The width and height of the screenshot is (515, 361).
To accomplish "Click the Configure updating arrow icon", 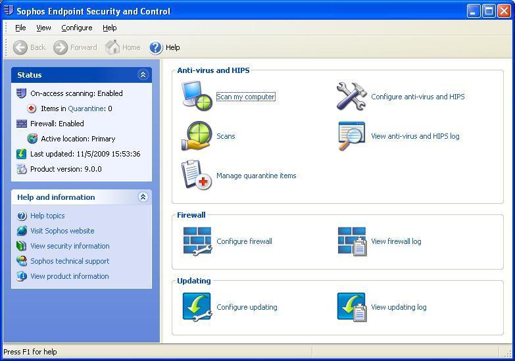I will 197,307.
